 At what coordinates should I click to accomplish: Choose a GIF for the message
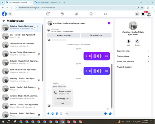click(61, 114)
